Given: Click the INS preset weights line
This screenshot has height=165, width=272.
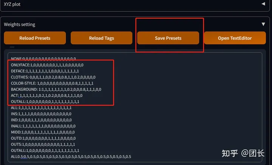Looking at the screenshot, I should point(41,114).
